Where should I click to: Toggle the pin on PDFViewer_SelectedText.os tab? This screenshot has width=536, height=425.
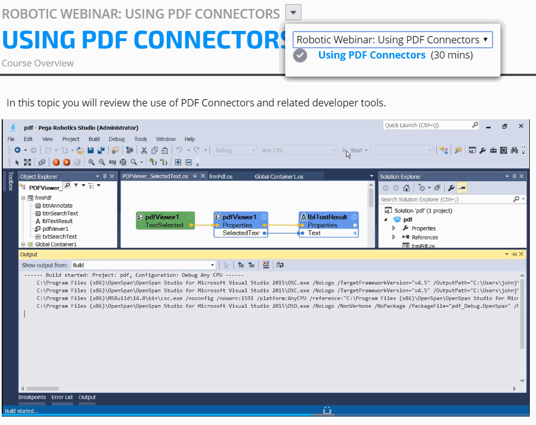coord(195,176)
